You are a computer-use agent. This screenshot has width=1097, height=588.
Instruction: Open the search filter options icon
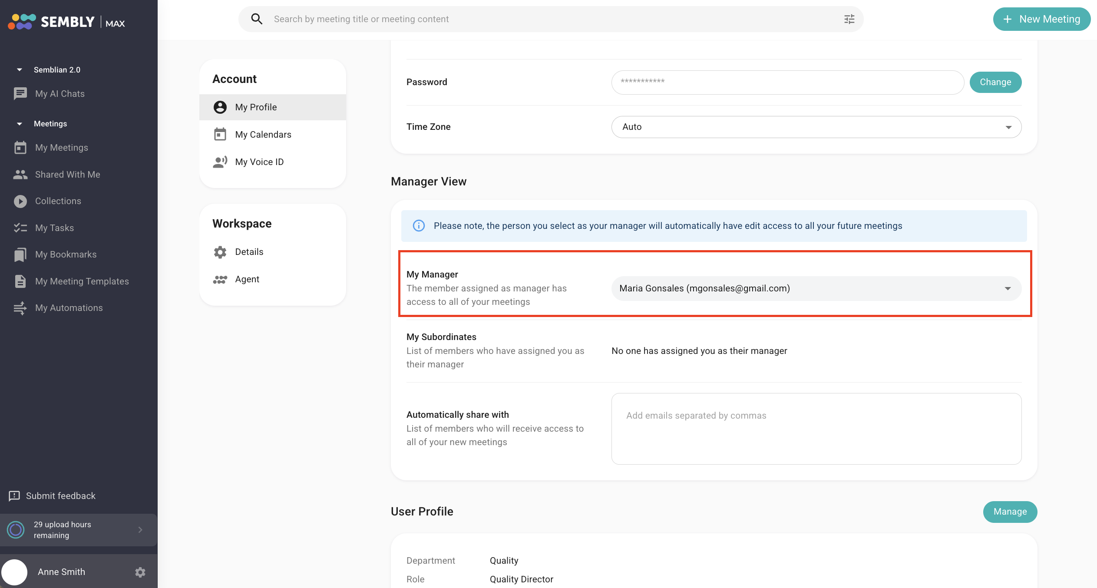click(x=849, y=19)
